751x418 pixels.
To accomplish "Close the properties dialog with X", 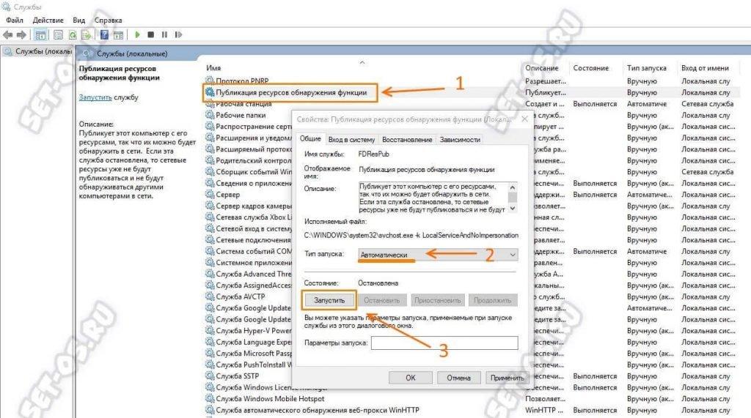I will (524, 119).
